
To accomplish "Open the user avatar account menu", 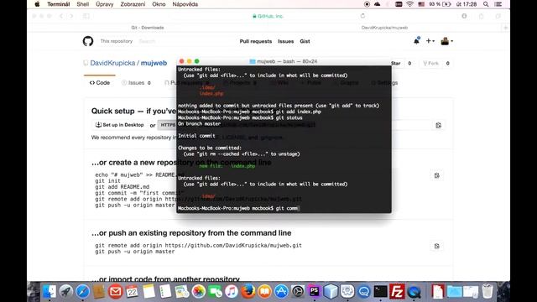I will pyautogui.click(x=446, y=41).
